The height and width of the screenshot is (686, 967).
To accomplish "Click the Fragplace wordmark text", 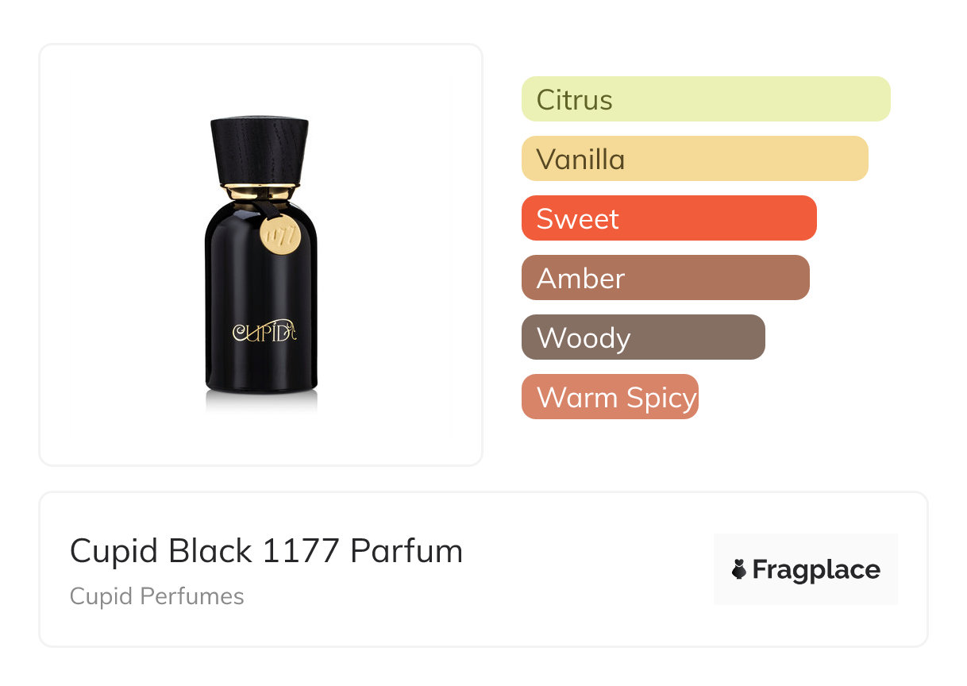I will [816, 569].
